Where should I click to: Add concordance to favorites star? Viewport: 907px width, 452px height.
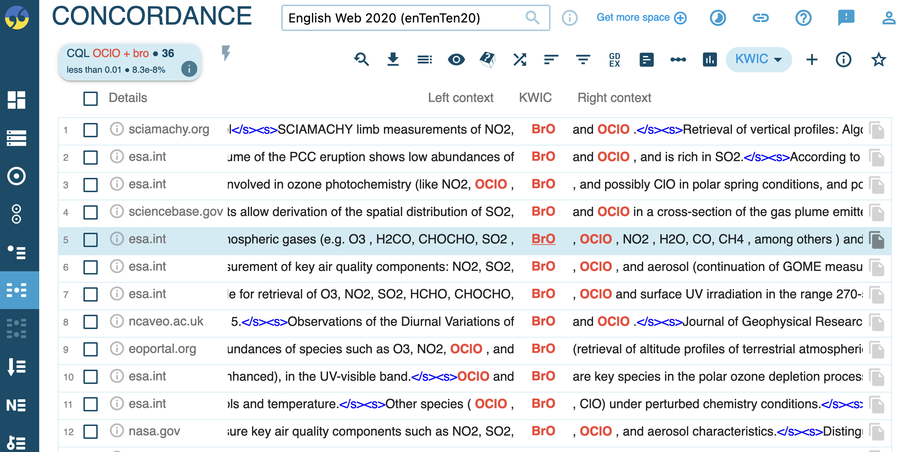(x=878, y=59)
